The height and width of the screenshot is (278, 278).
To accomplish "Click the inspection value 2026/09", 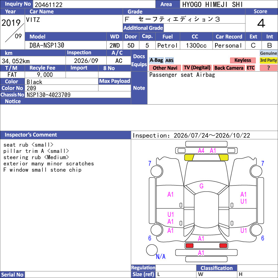I will 86,60.
